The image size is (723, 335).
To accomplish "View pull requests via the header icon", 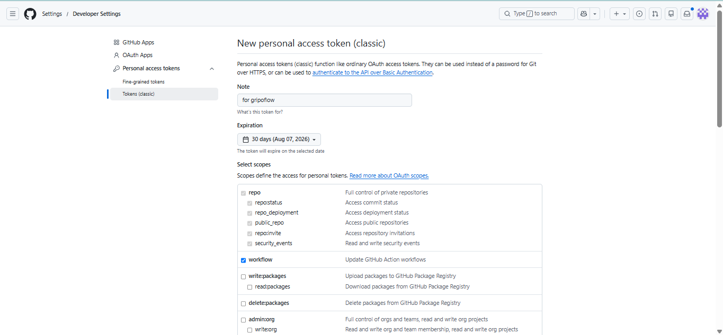I will click(655, 14).
